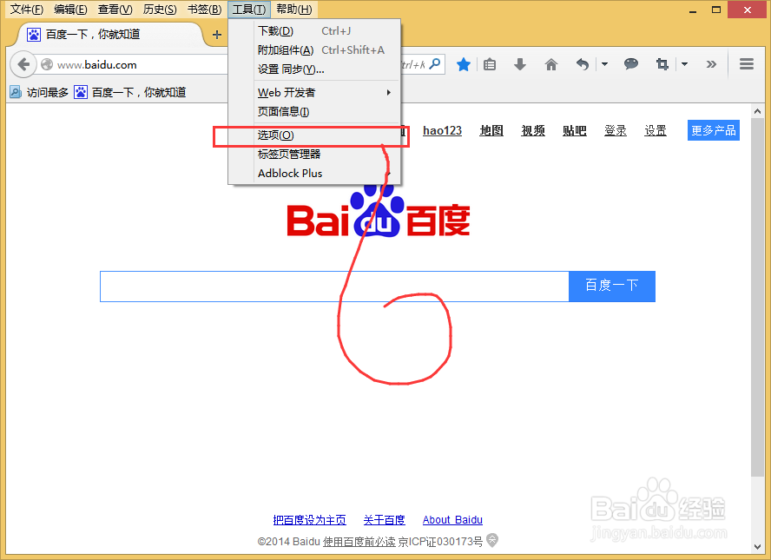Choose 选项(O) in tools menu
Image resolution: width=771 pixels, height=560 pixels.
click(314, 135)
